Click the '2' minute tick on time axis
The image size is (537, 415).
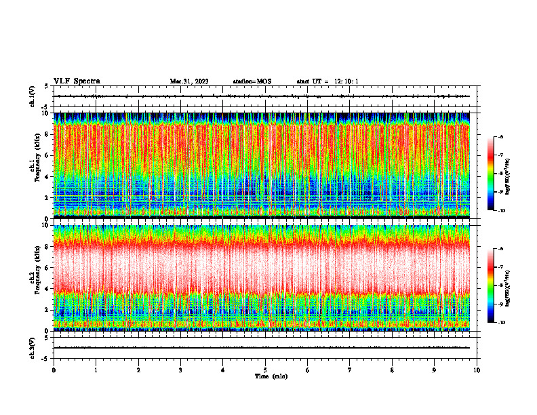click(138, 370)
